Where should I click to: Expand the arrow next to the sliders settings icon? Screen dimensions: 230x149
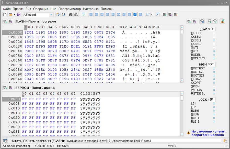tap(152, 14)
